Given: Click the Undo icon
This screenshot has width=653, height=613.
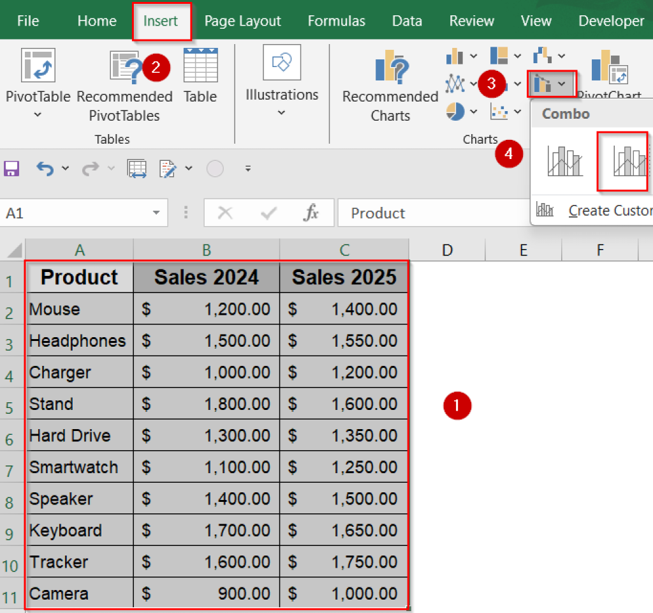Looking at the screenshot, I should (x=46, y=167).
